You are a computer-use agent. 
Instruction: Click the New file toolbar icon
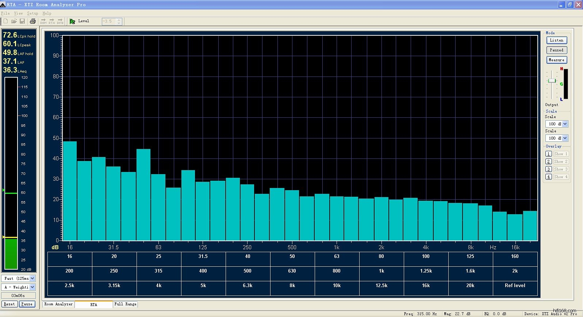click(5, 21)
